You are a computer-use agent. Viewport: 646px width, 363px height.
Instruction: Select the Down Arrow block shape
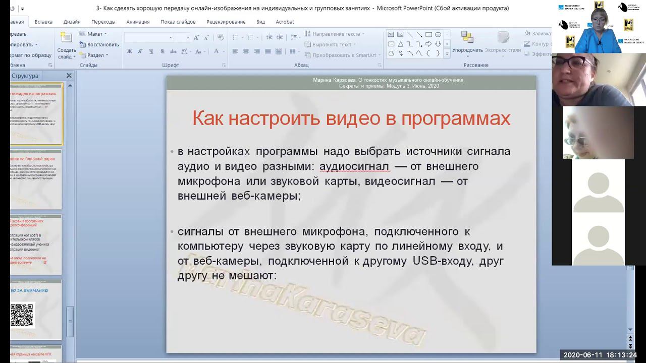pyautogui.click(x=438, y=44)
